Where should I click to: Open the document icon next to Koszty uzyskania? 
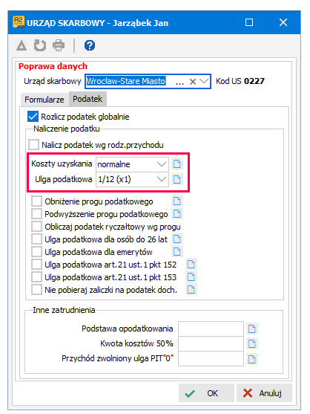click(x=177, y=164)
